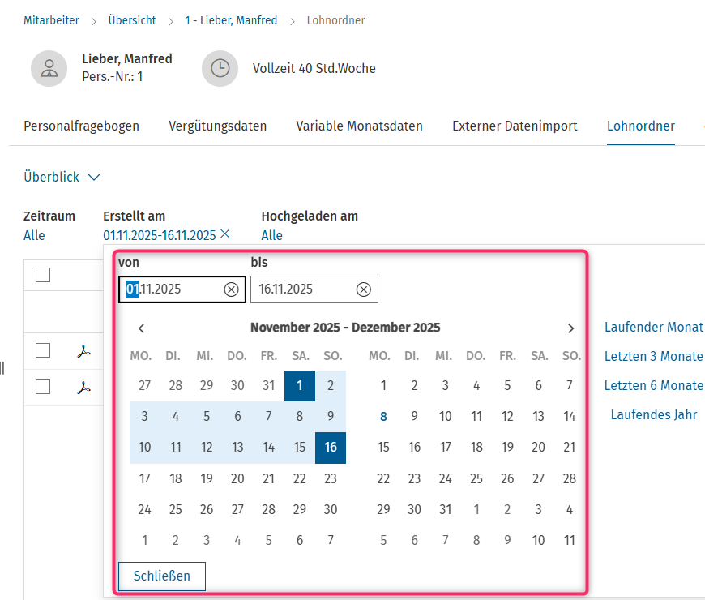Click the 'November 2025 - Dezember 2025' heading

point(345,328)
